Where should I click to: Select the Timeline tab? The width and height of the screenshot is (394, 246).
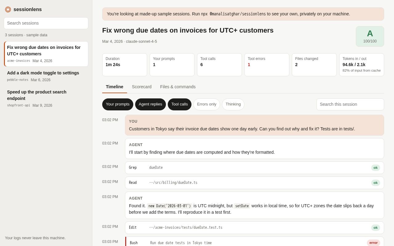click(x=115, y=87)
